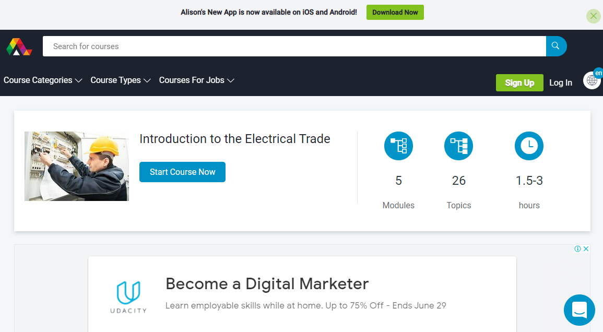Click the Alison logo

(x=19, y=46)
